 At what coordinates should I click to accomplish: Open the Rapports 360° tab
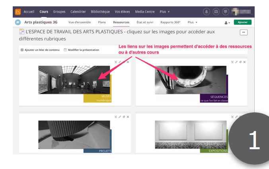170,23
